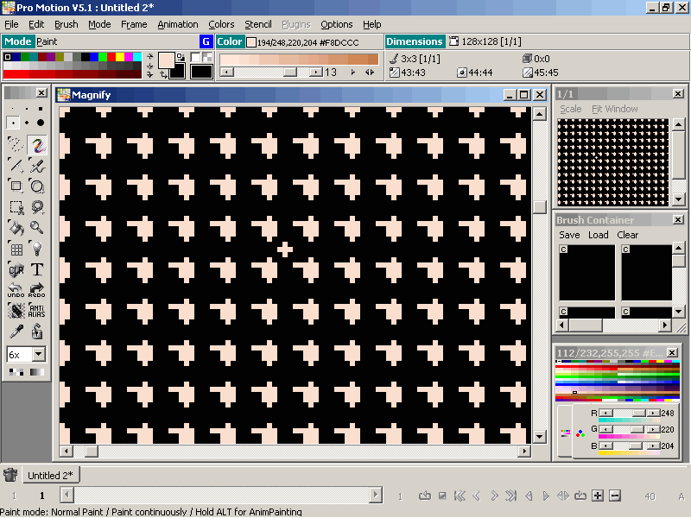Select the magnifying glass zoom tool

[x=37, y=228]
